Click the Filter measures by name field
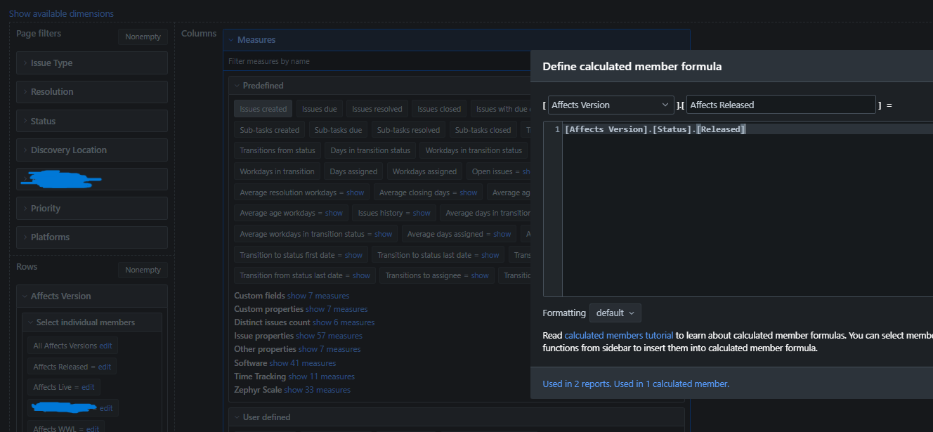The width and height of the screenshot is (933, 432). point(379,62)
